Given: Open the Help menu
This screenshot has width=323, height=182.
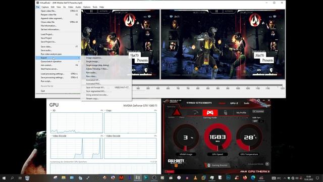Looking at the screenshot, I should 101,7.
